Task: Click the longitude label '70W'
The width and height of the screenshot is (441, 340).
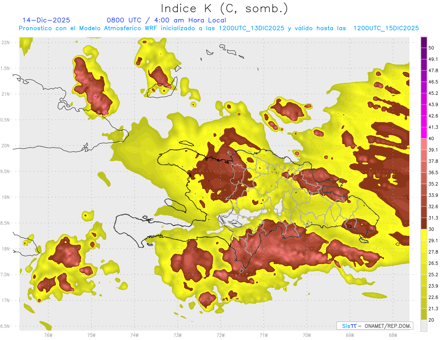Action: coord(306,335)
